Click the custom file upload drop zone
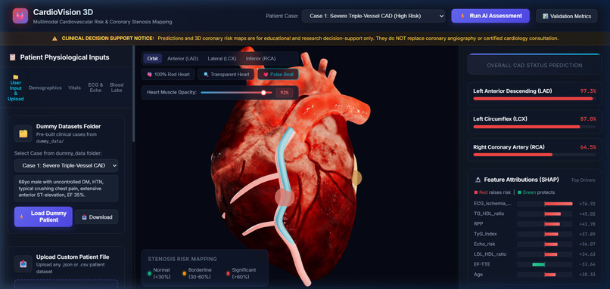This screenshot has height=289, width=610. click(66, 284)
